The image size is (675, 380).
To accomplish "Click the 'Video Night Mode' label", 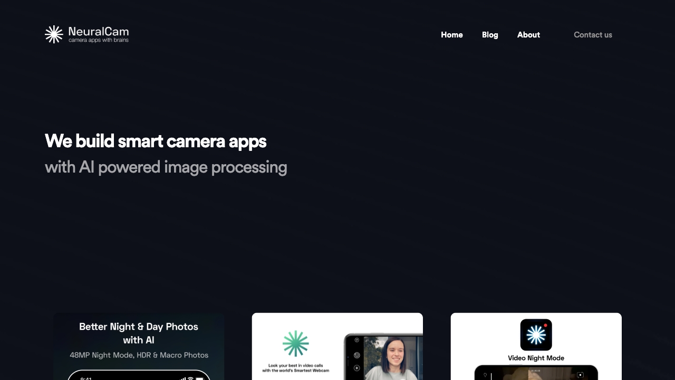I will coord(536,358).
